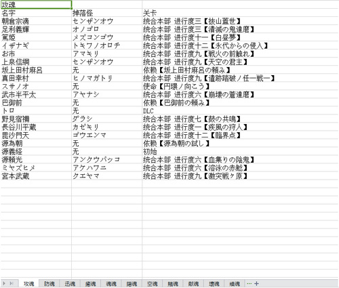Click stage cell 依赖【巴御前の頼み】

click(241, 102)
